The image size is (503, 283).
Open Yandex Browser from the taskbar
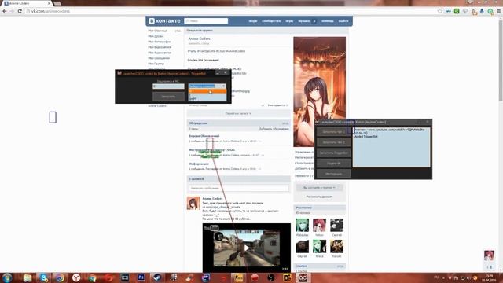[76, 277]
